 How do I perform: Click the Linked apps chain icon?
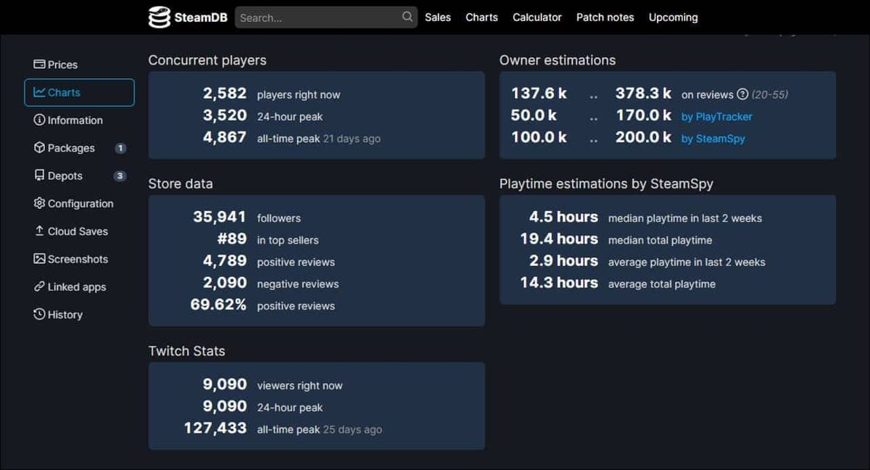point(39,286)
